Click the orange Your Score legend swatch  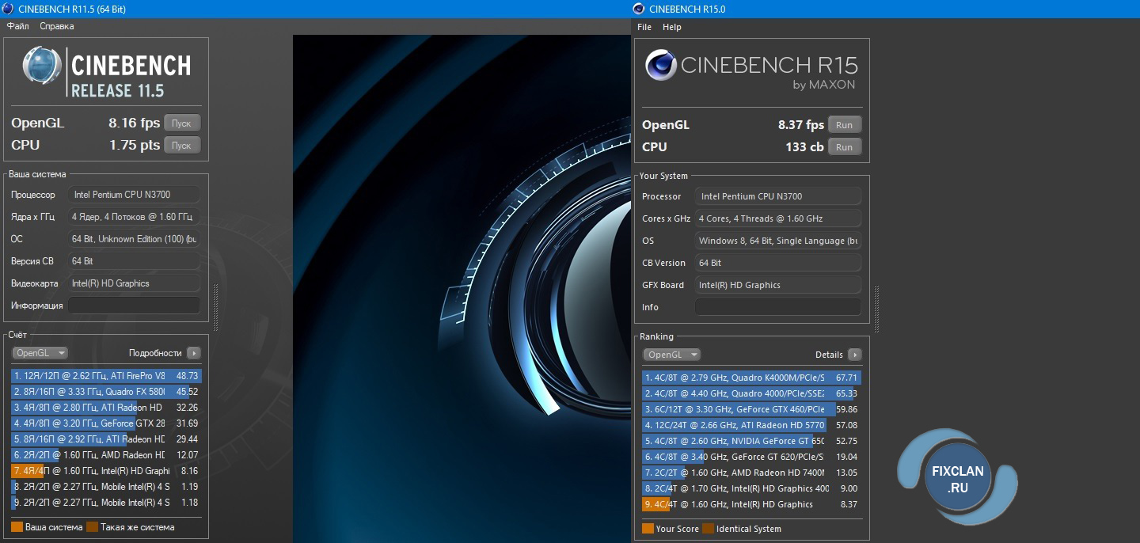pos(648,529)
